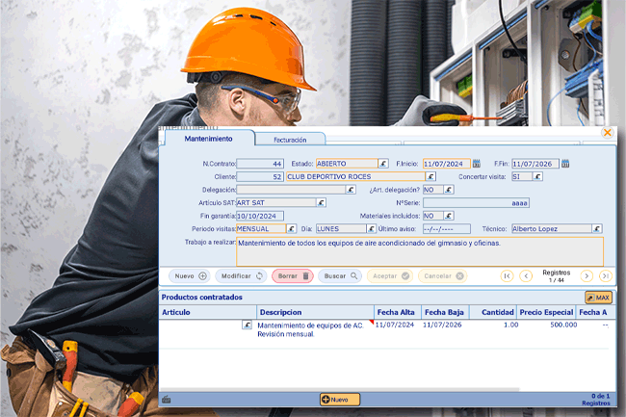Open the Estado ABIERTO dropdown

click(x=382, y=164)
